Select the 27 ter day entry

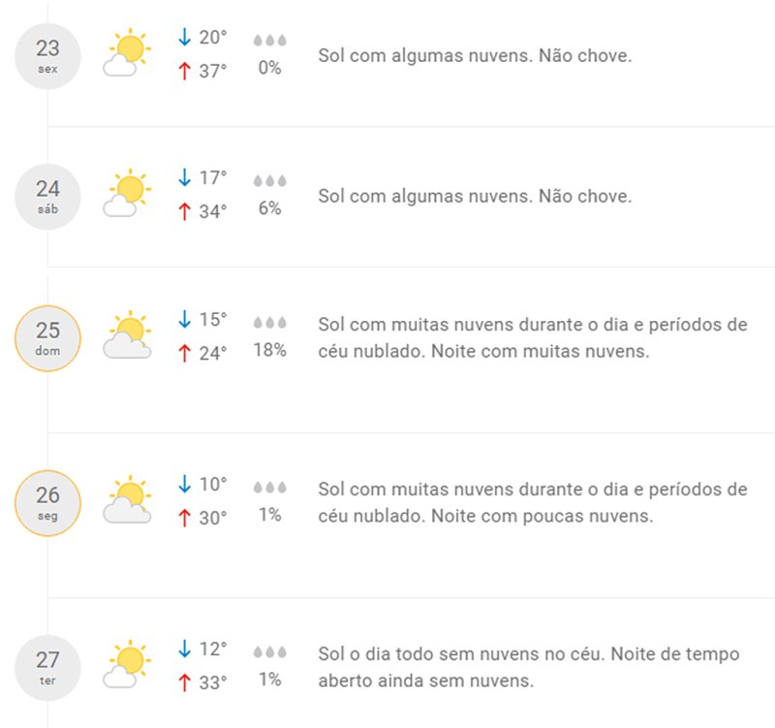click(48, 668)
